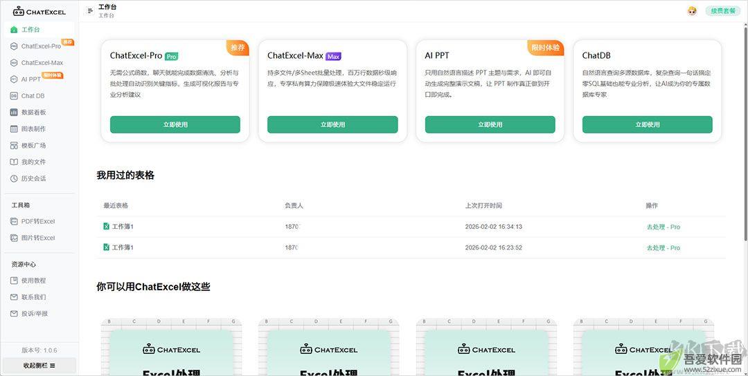
Task: Click the 使用教程 icon
Action: tap(14, 281)
